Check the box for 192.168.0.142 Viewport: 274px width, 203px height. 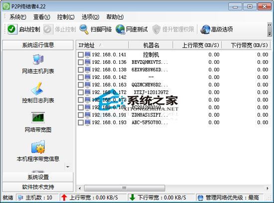point(81,77)
